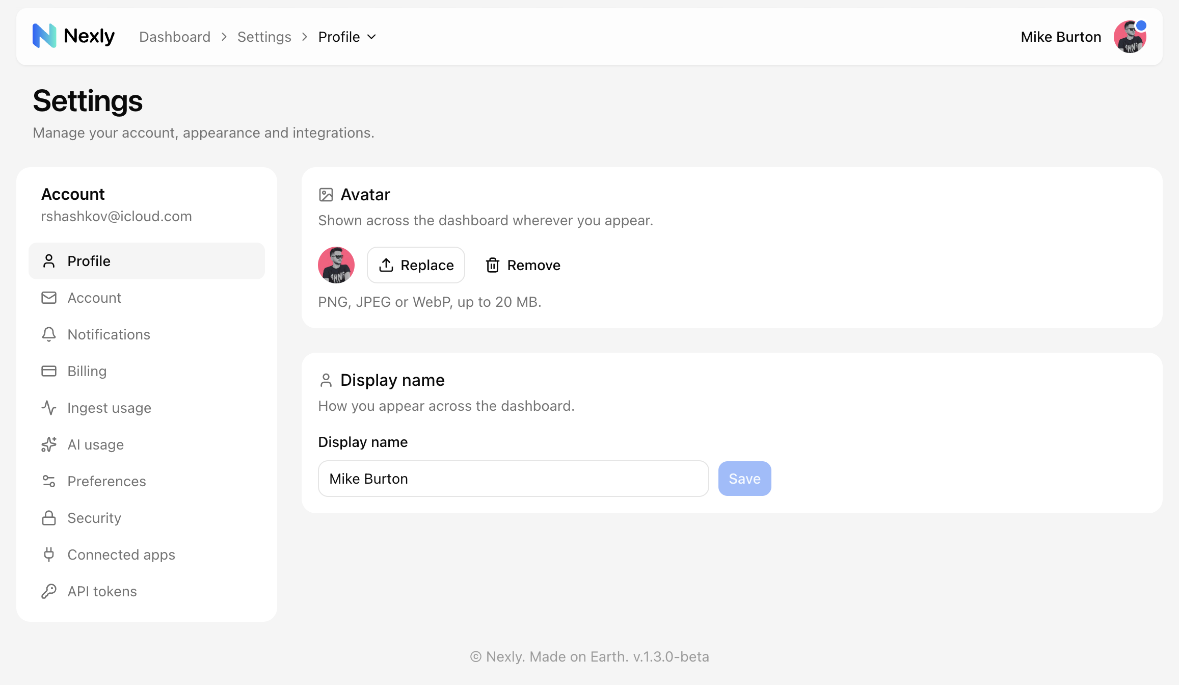Click the Display name field label
Image resolution: width=1179 pixels, height=685 pixels.
[x=363, y=442]
